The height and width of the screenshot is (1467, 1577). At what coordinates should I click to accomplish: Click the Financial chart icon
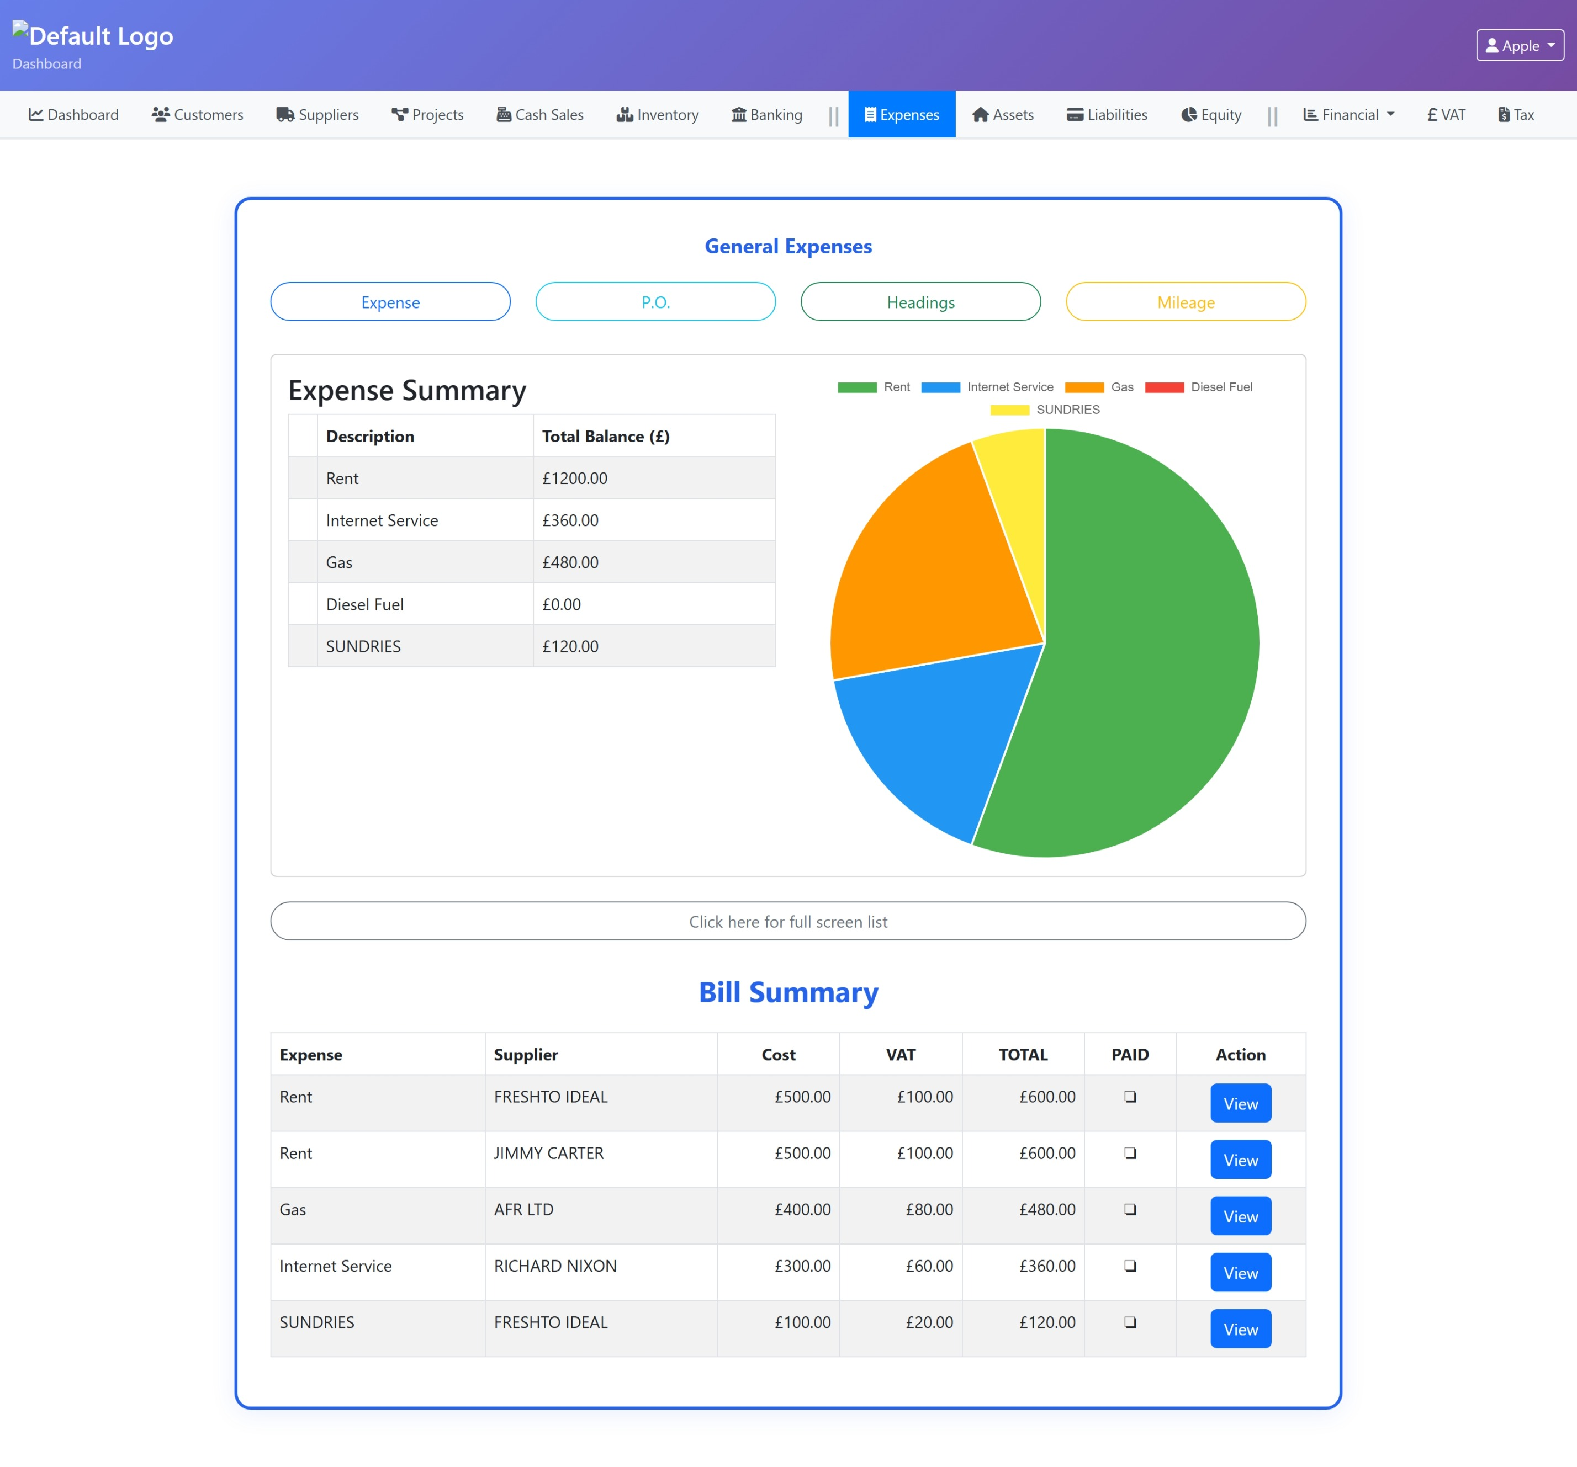click(1310, 114)
